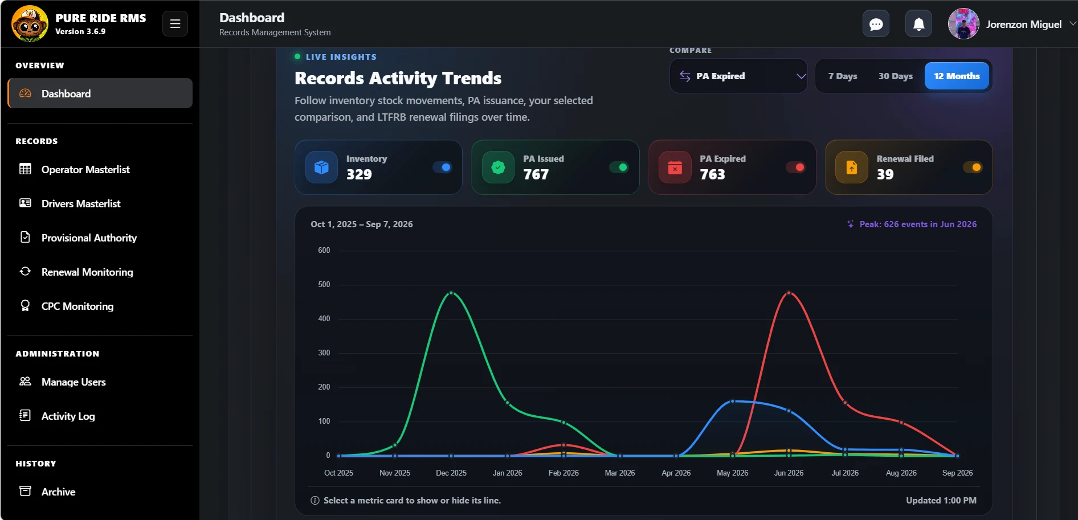The width and height of the screenshot is (1078, 520).
Task: Open the chat messages icon
Action: (876, 24)
